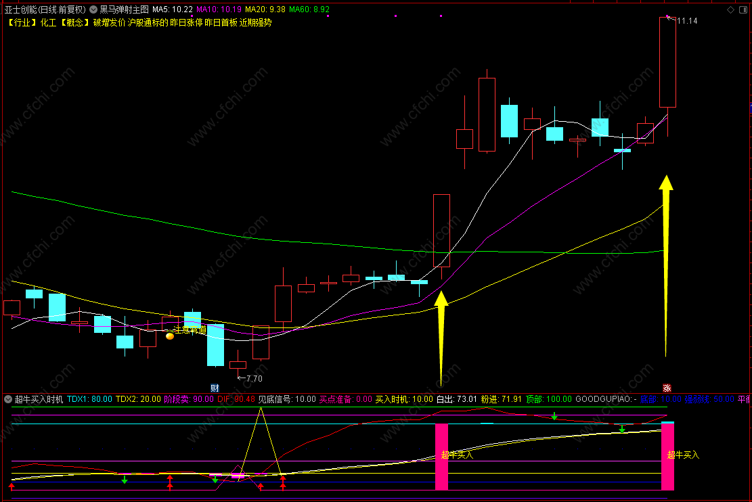Select the 见底信号: 10.00 readout
This screenshot has height=502, width=752.
click(287, 399)
